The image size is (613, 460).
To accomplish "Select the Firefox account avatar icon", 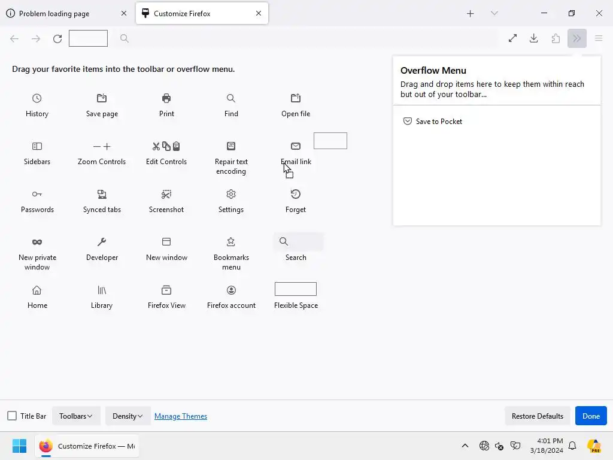I will pyautogui.click(x=231, y=290).
